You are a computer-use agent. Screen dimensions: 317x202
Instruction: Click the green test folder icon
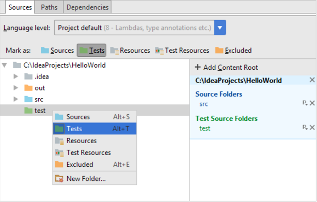(28, 111)
